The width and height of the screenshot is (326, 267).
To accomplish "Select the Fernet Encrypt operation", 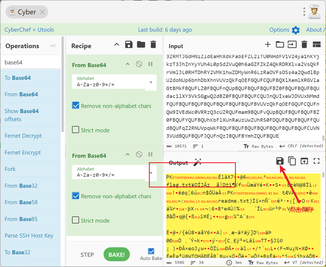I will (x=31, y=153).
